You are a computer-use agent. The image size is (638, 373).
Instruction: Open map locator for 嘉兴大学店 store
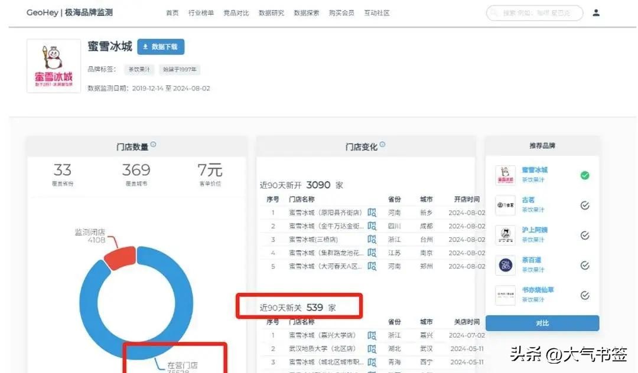pos(372,335)
